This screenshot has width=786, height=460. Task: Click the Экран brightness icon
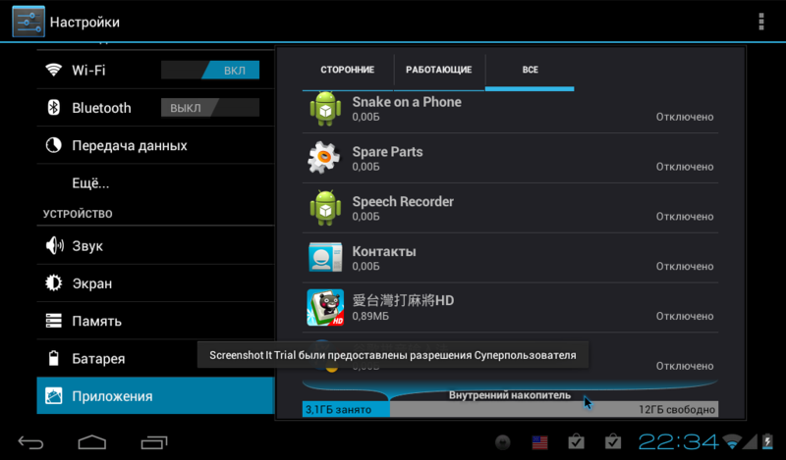(x=54, y=283)
